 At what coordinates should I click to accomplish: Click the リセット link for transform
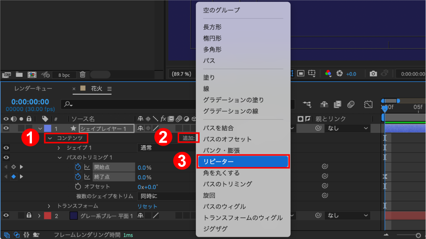pyautogui.click(x=147, y=206)
